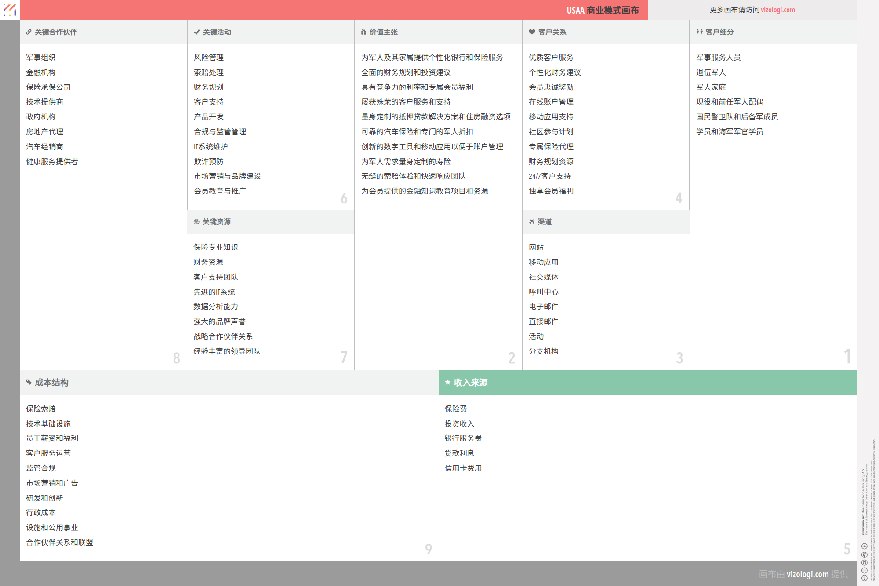The height and width of the screenshot is (586, 879).
Task: Click the checkmark icon beside 关键活动
Action: pos(196,32)
